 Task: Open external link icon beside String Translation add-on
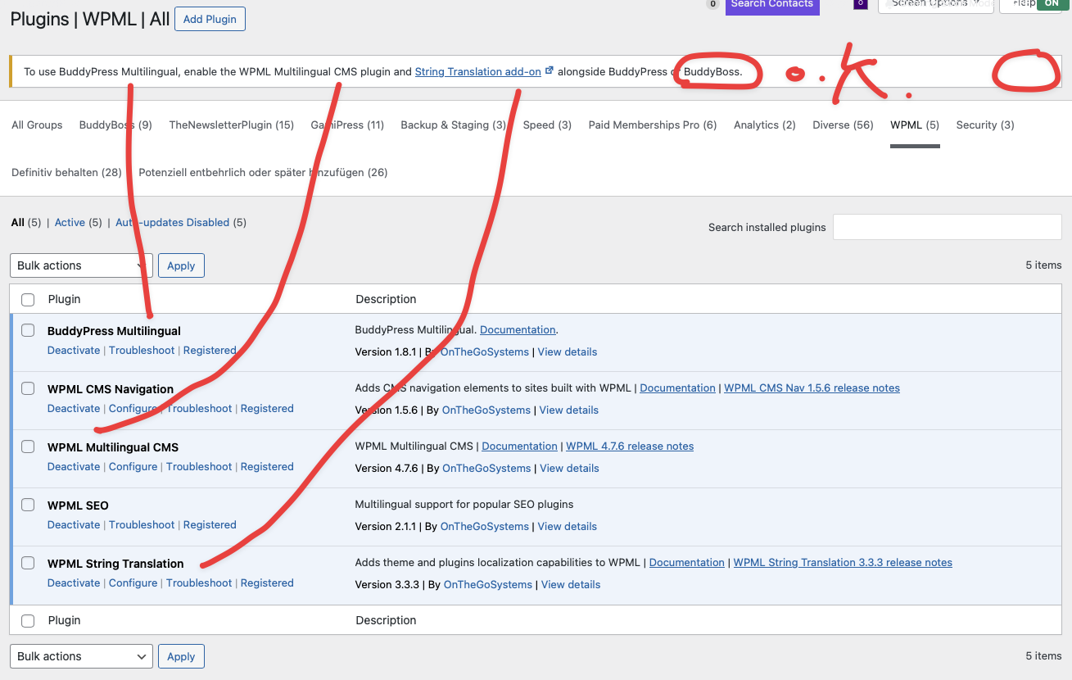coord(550,71)
